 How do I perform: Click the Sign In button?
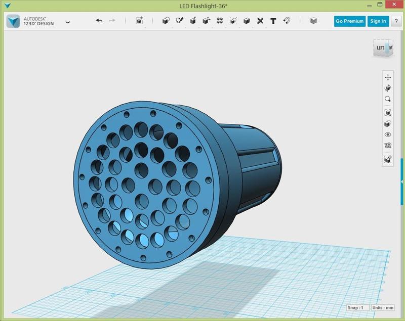click(x=378, y=21)
